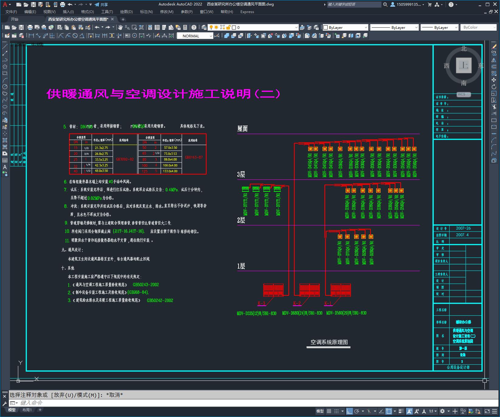
Task: Select the Circle draw tool
Action: click(5, 87)
